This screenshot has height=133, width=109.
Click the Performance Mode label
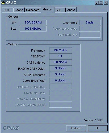65,29
